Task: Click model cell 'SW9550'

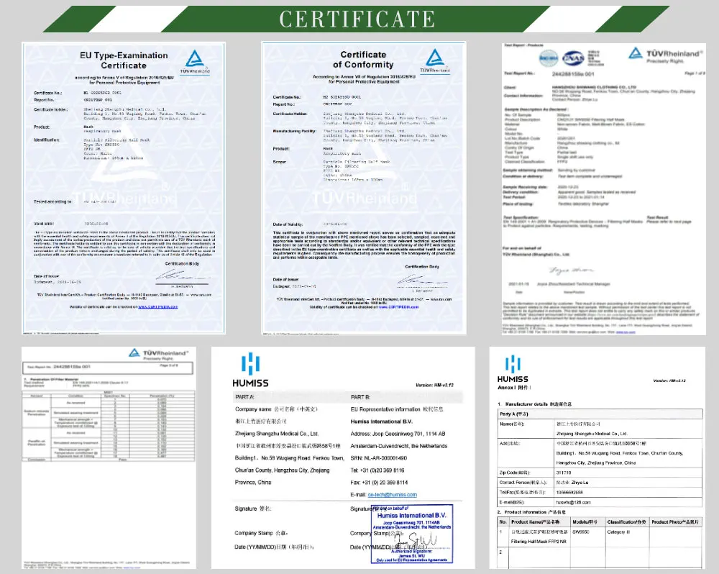Action: pos(580,532)
